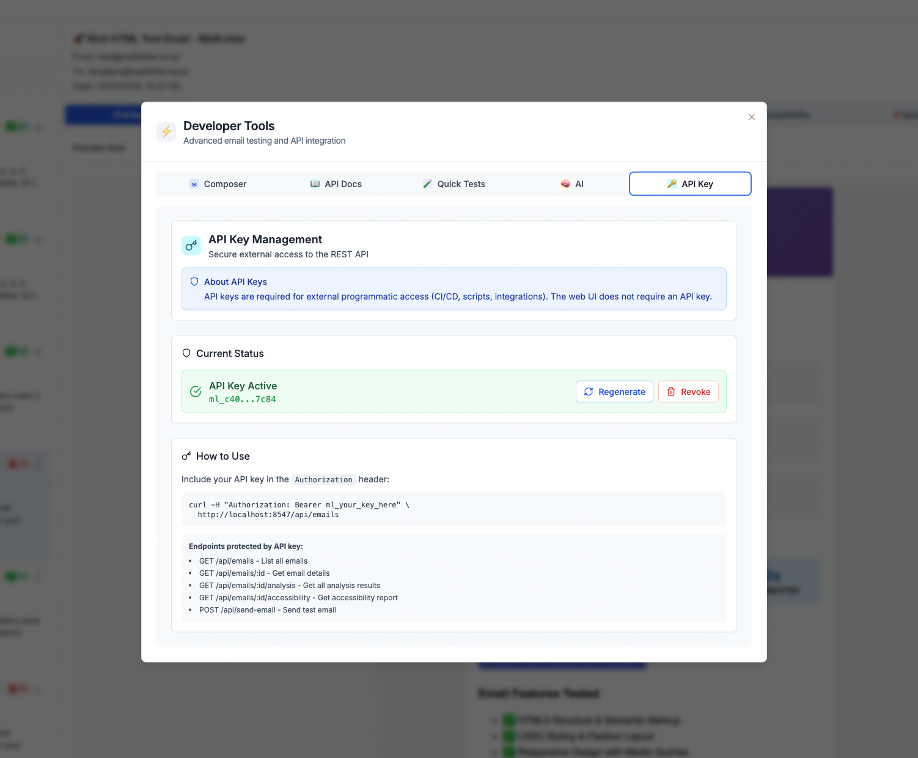Image resolution: width=918 pixels, height=758 pixels.
Task: Click the shield icon beside Current Status
Action: (186, 353)
